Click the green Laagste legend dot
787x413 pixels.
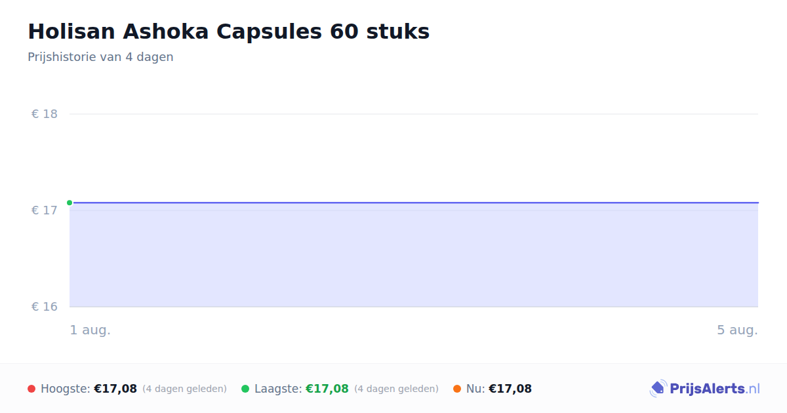(x=245, y=389)
